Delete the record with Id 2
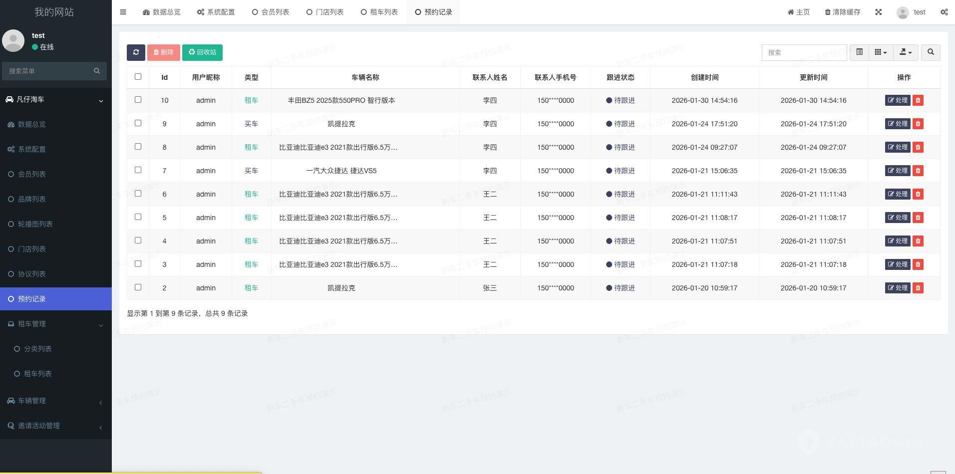Screen dimensions: 955x474 click(x=918, y=288)
